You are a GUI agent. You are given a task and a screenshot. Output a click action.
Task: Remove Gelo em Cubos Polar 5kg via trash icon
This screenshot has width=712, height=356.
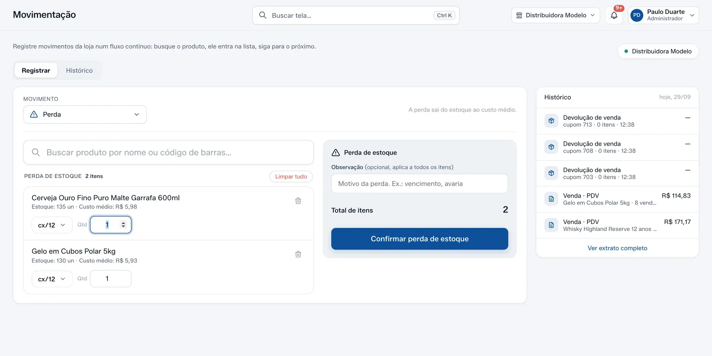pyautogui.click(x=298, y=254)
